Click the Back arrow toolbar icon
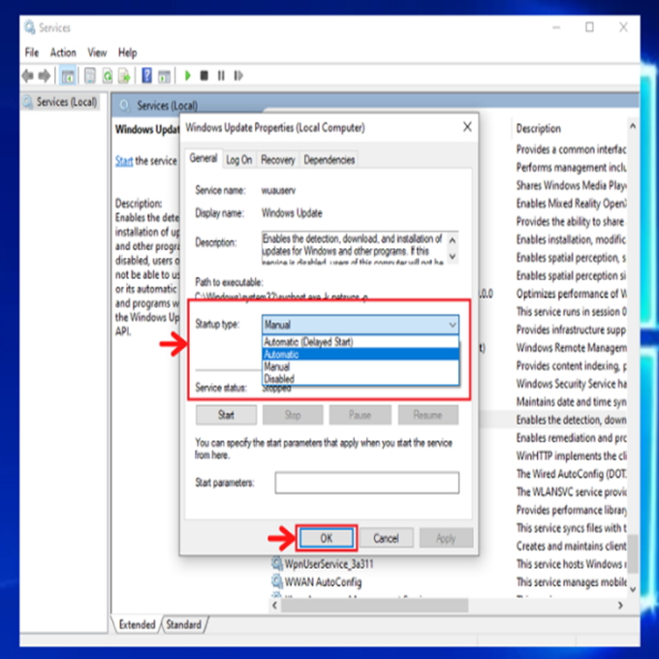 [28, 76]
